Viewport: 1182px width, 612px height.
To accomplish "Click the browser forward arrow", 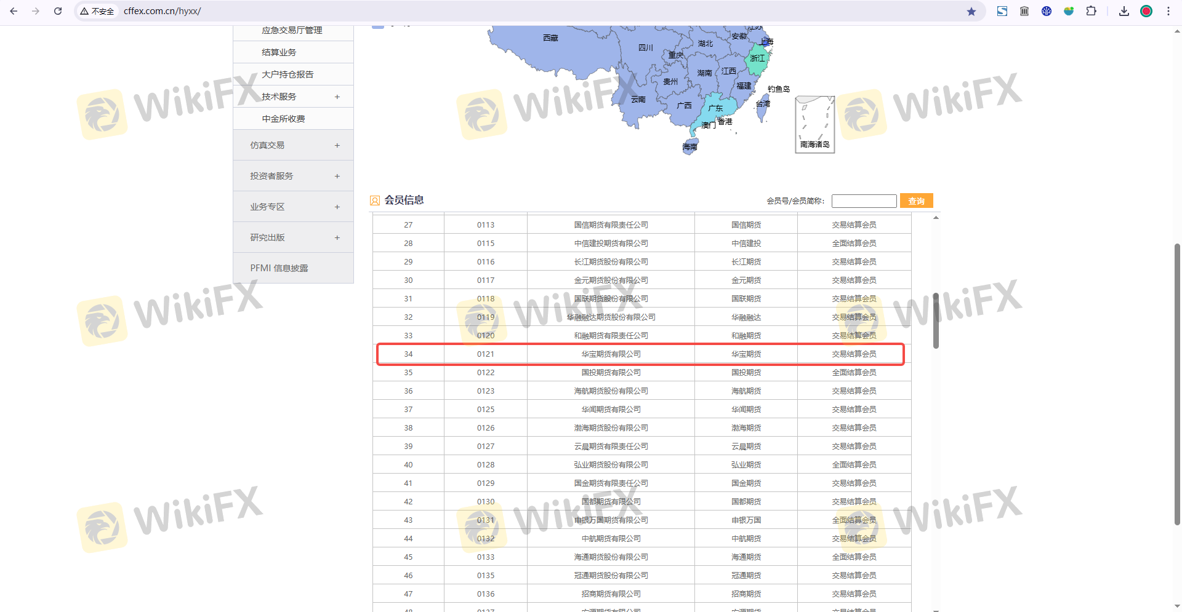I will click(36, 11).
